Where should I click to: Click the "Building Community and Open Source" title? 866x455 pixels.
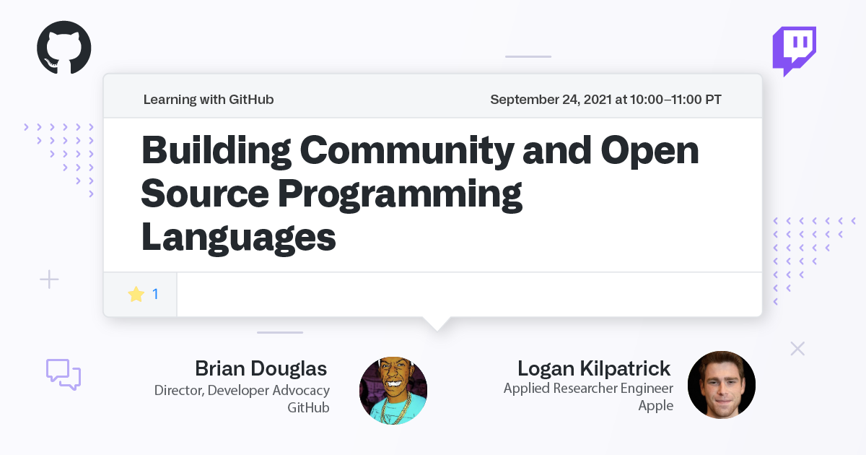tap(420, 194)
